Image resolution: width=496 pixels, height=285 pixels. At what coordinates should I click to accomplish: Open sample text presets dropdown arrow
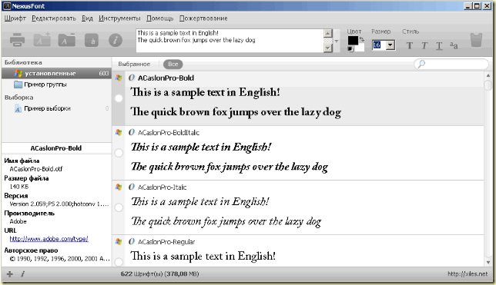337,41
